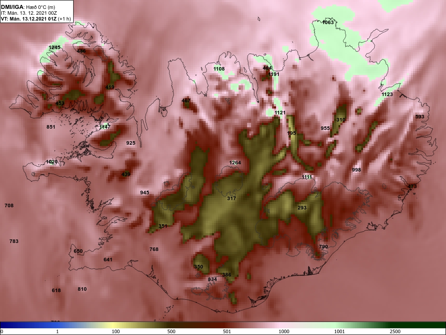The height and width of the screenshot is (335, 446).
Task: Click the 'DMI/IGA: Hæð 0°C (m)' title
Action: 28,7
